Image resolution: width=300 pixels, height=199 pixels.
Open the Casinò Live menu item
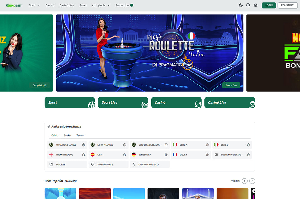(x=67, y=5)
